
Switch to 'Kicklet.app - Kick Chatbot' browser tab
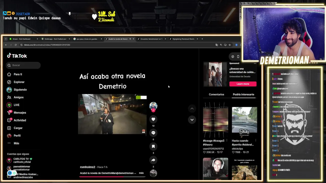(55, 39)
